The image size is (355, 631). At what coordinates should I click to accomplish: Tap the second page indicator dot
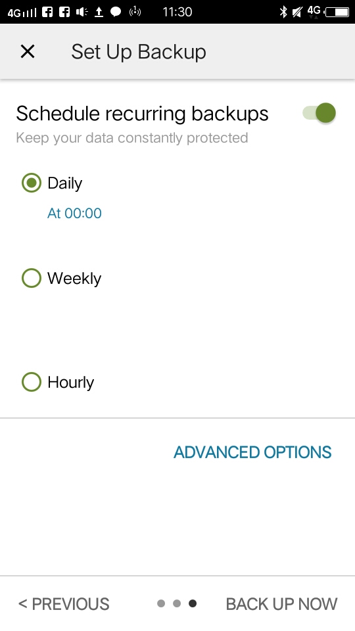pyautogui.click(x=177, y=603)
